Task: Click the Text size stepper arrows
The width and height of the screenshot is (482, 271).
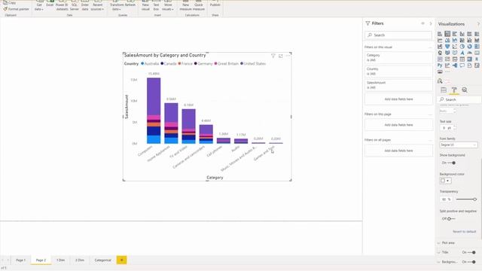Action: pyautogui.click(x=455, y=127)
